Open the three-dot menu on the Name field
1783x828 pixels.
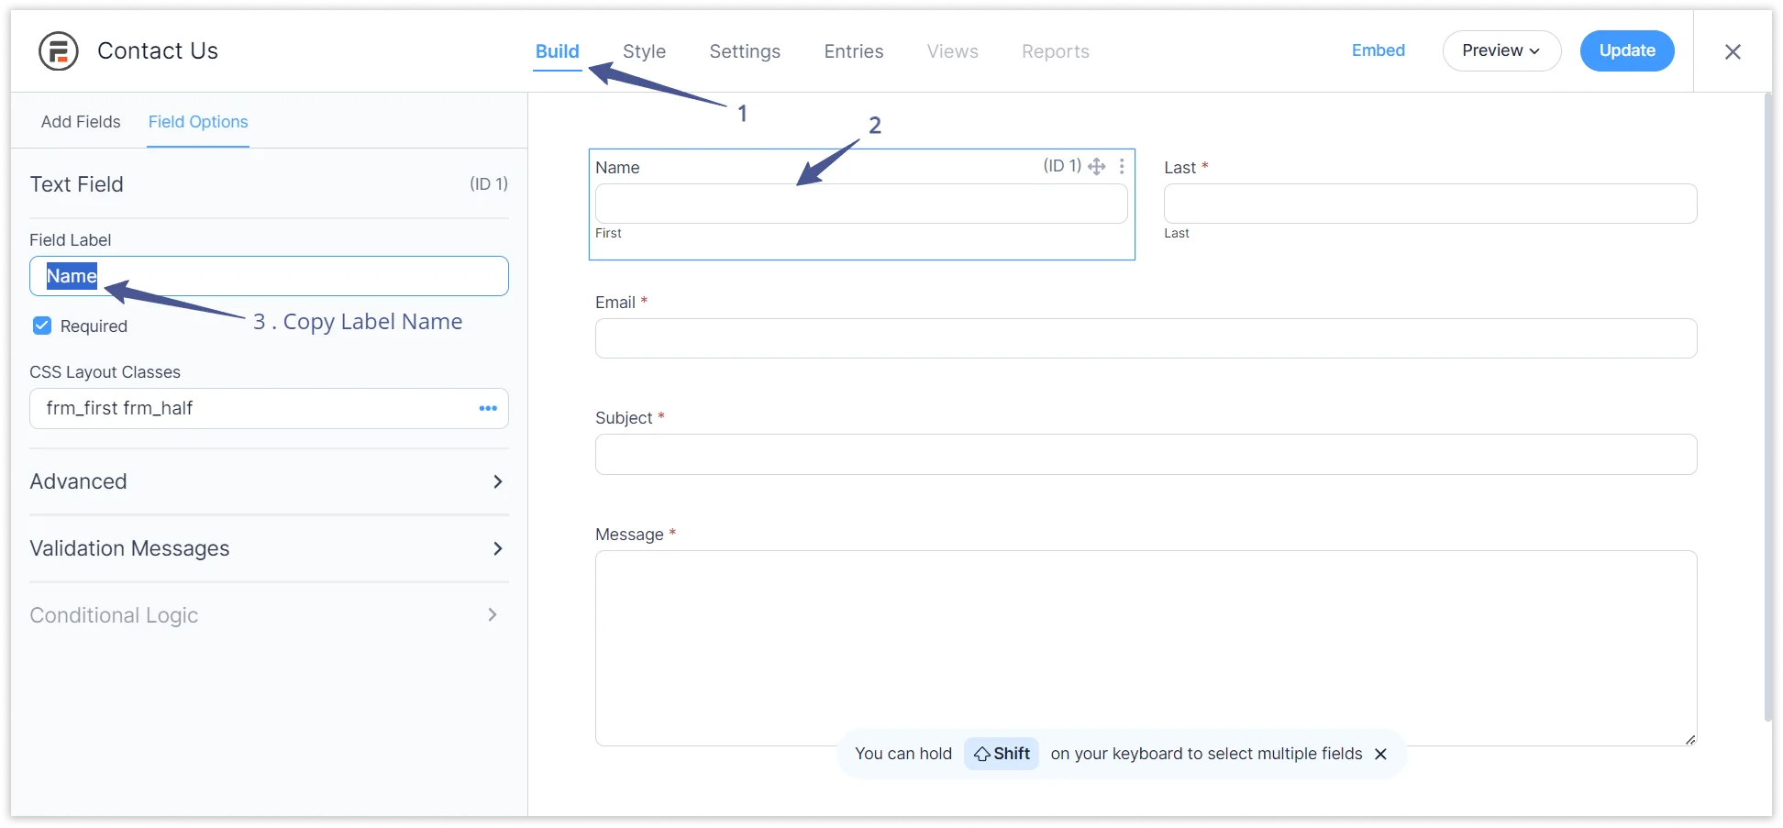click(1121, 166)
